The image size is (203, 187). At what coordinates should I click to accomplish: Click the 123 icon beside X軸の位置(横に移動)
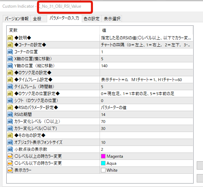click(10, 59)
